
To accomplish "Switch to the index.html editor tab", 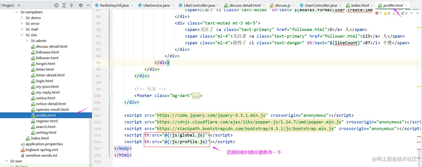I will [360, 5].
